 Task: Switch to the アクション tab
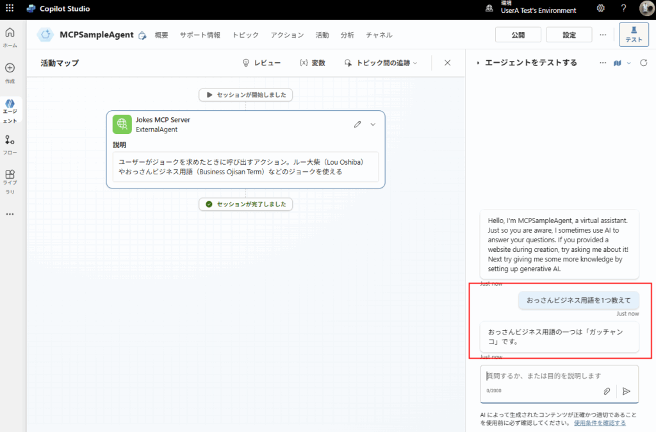pyautogui.click(x=287, y=35)
